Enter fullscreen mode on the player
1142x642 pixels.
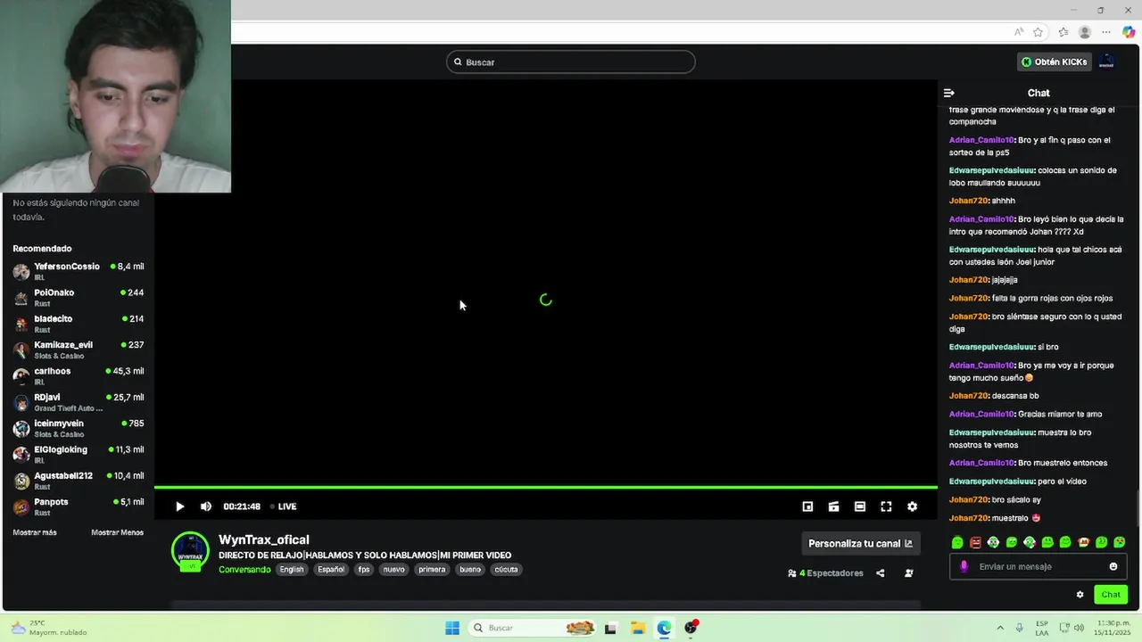pyautogui.click(x=886, y=506)
